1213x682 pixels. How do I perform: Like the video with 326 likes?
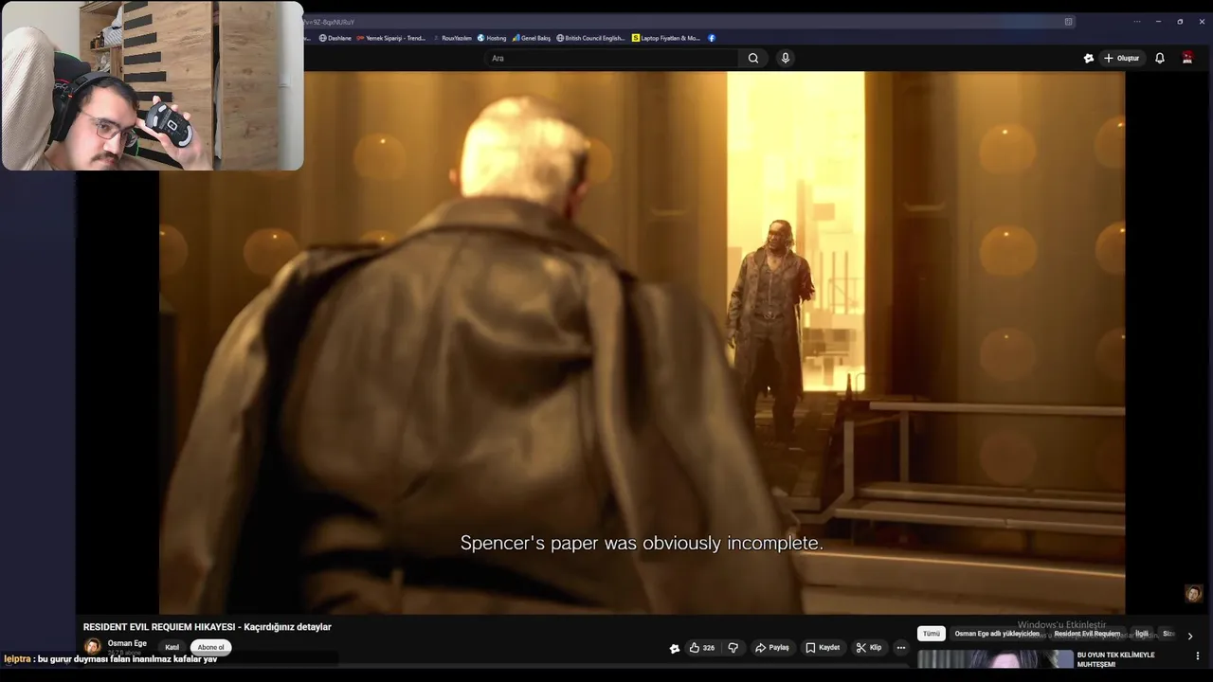(702, 648)
